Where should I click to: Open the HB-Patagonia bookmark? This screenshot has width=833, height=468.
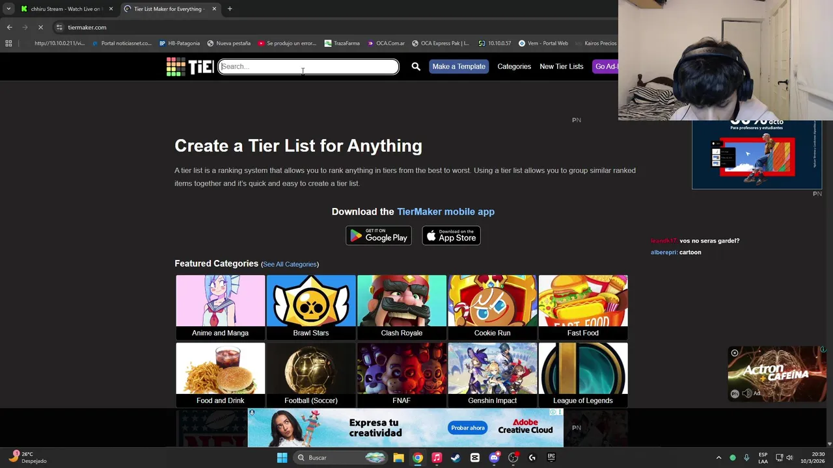[x=180, y=44]
